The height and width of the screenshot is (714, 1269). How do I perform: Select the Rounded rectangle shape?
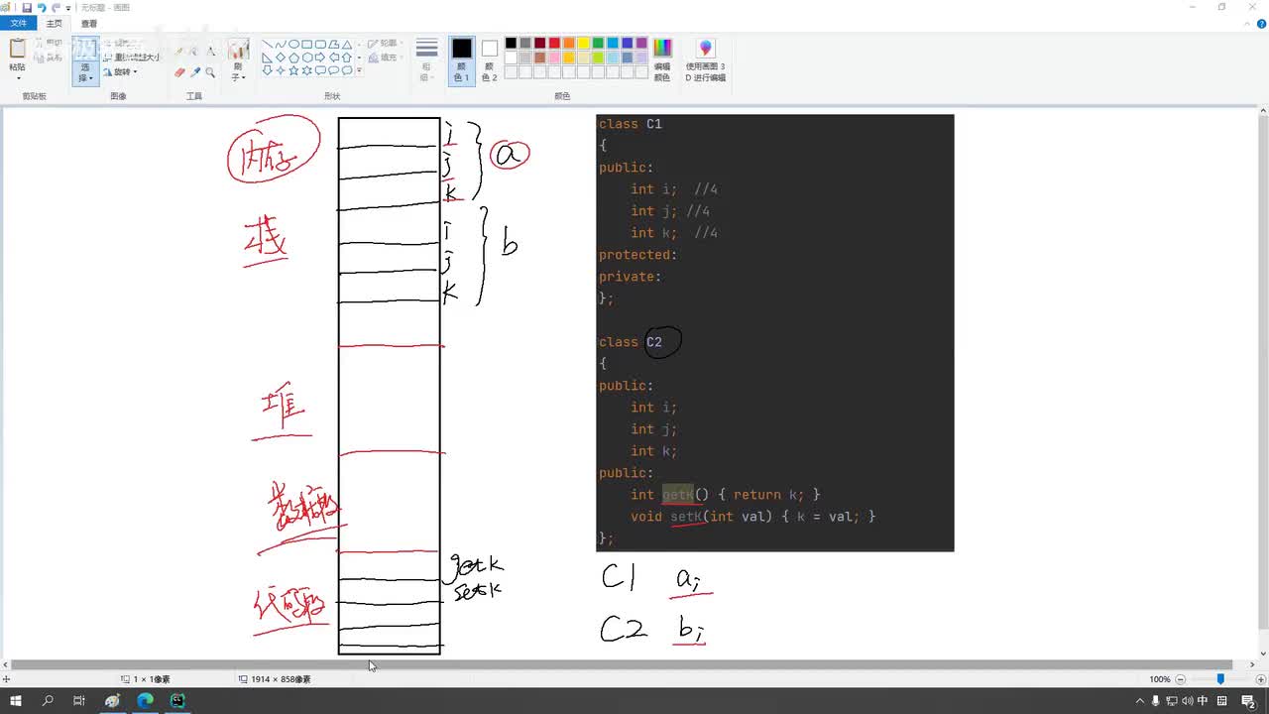pos(320,44)
